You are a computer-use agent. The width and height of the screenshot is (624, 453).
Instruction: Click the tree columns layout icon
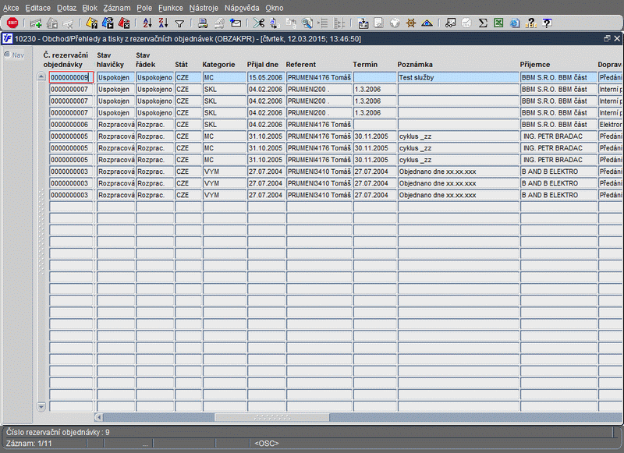[x=339, y=23]
